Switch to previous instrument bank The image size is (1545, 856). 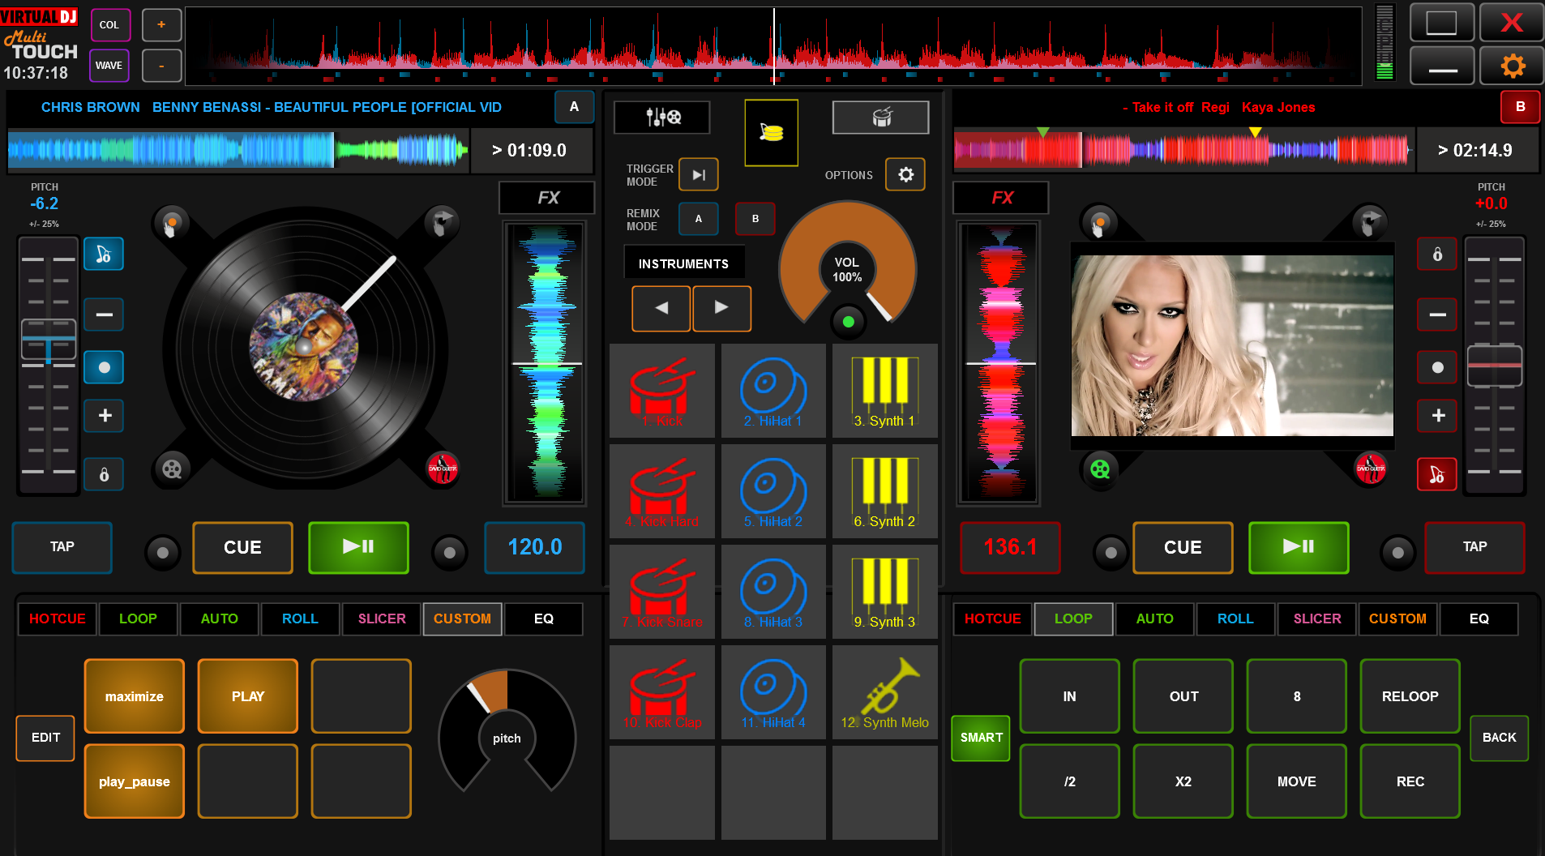click(x=661, y=308)
